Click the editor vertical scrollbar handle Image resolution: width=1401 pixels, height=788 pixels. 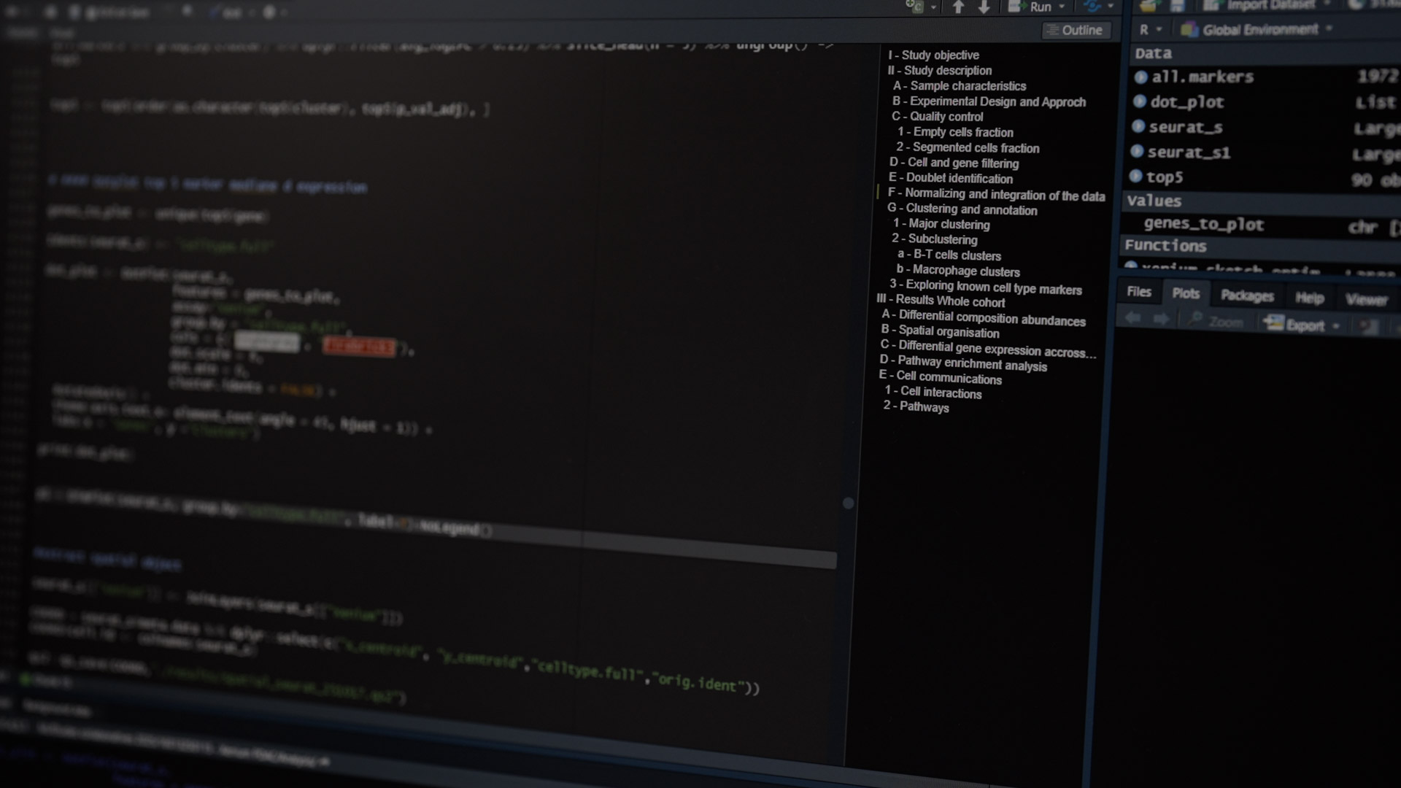click(848, 503)
